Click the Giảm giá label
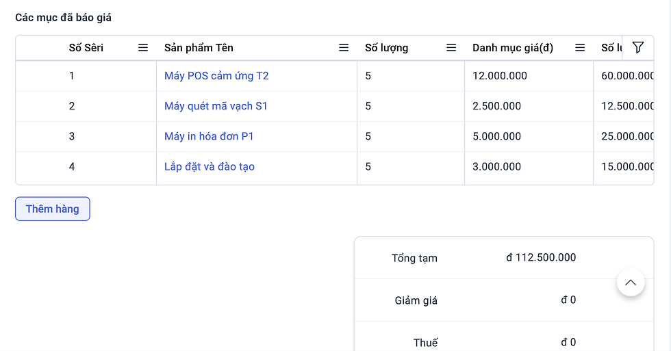 [x=416, y=300]
